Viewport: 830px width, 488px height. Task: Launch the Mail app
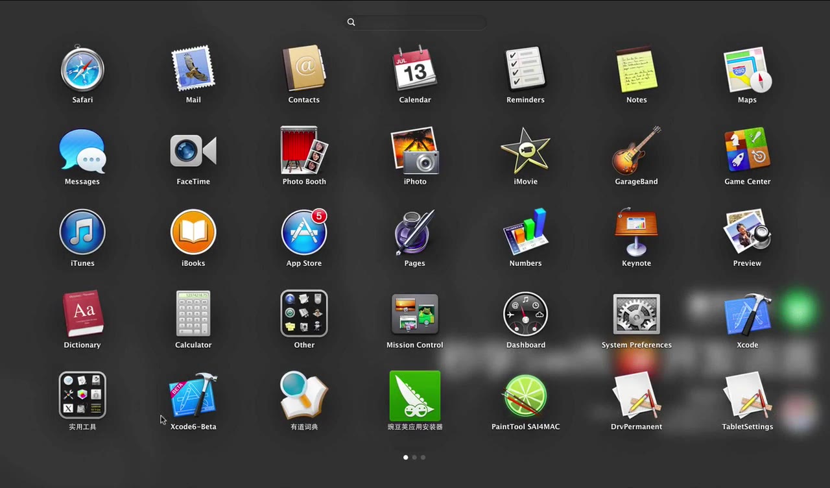tap(193, 68)
